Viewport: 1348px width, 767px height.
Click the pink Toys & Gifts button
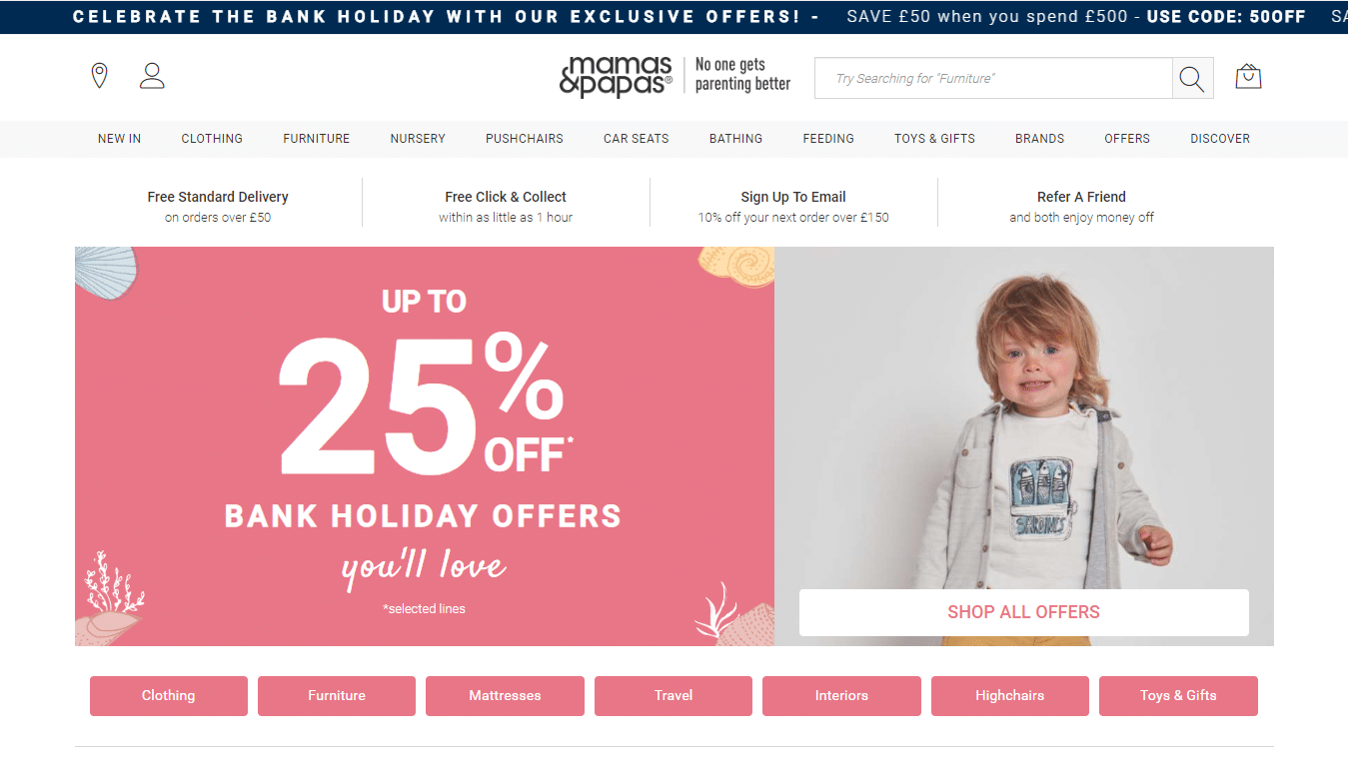coord(1178,696)
